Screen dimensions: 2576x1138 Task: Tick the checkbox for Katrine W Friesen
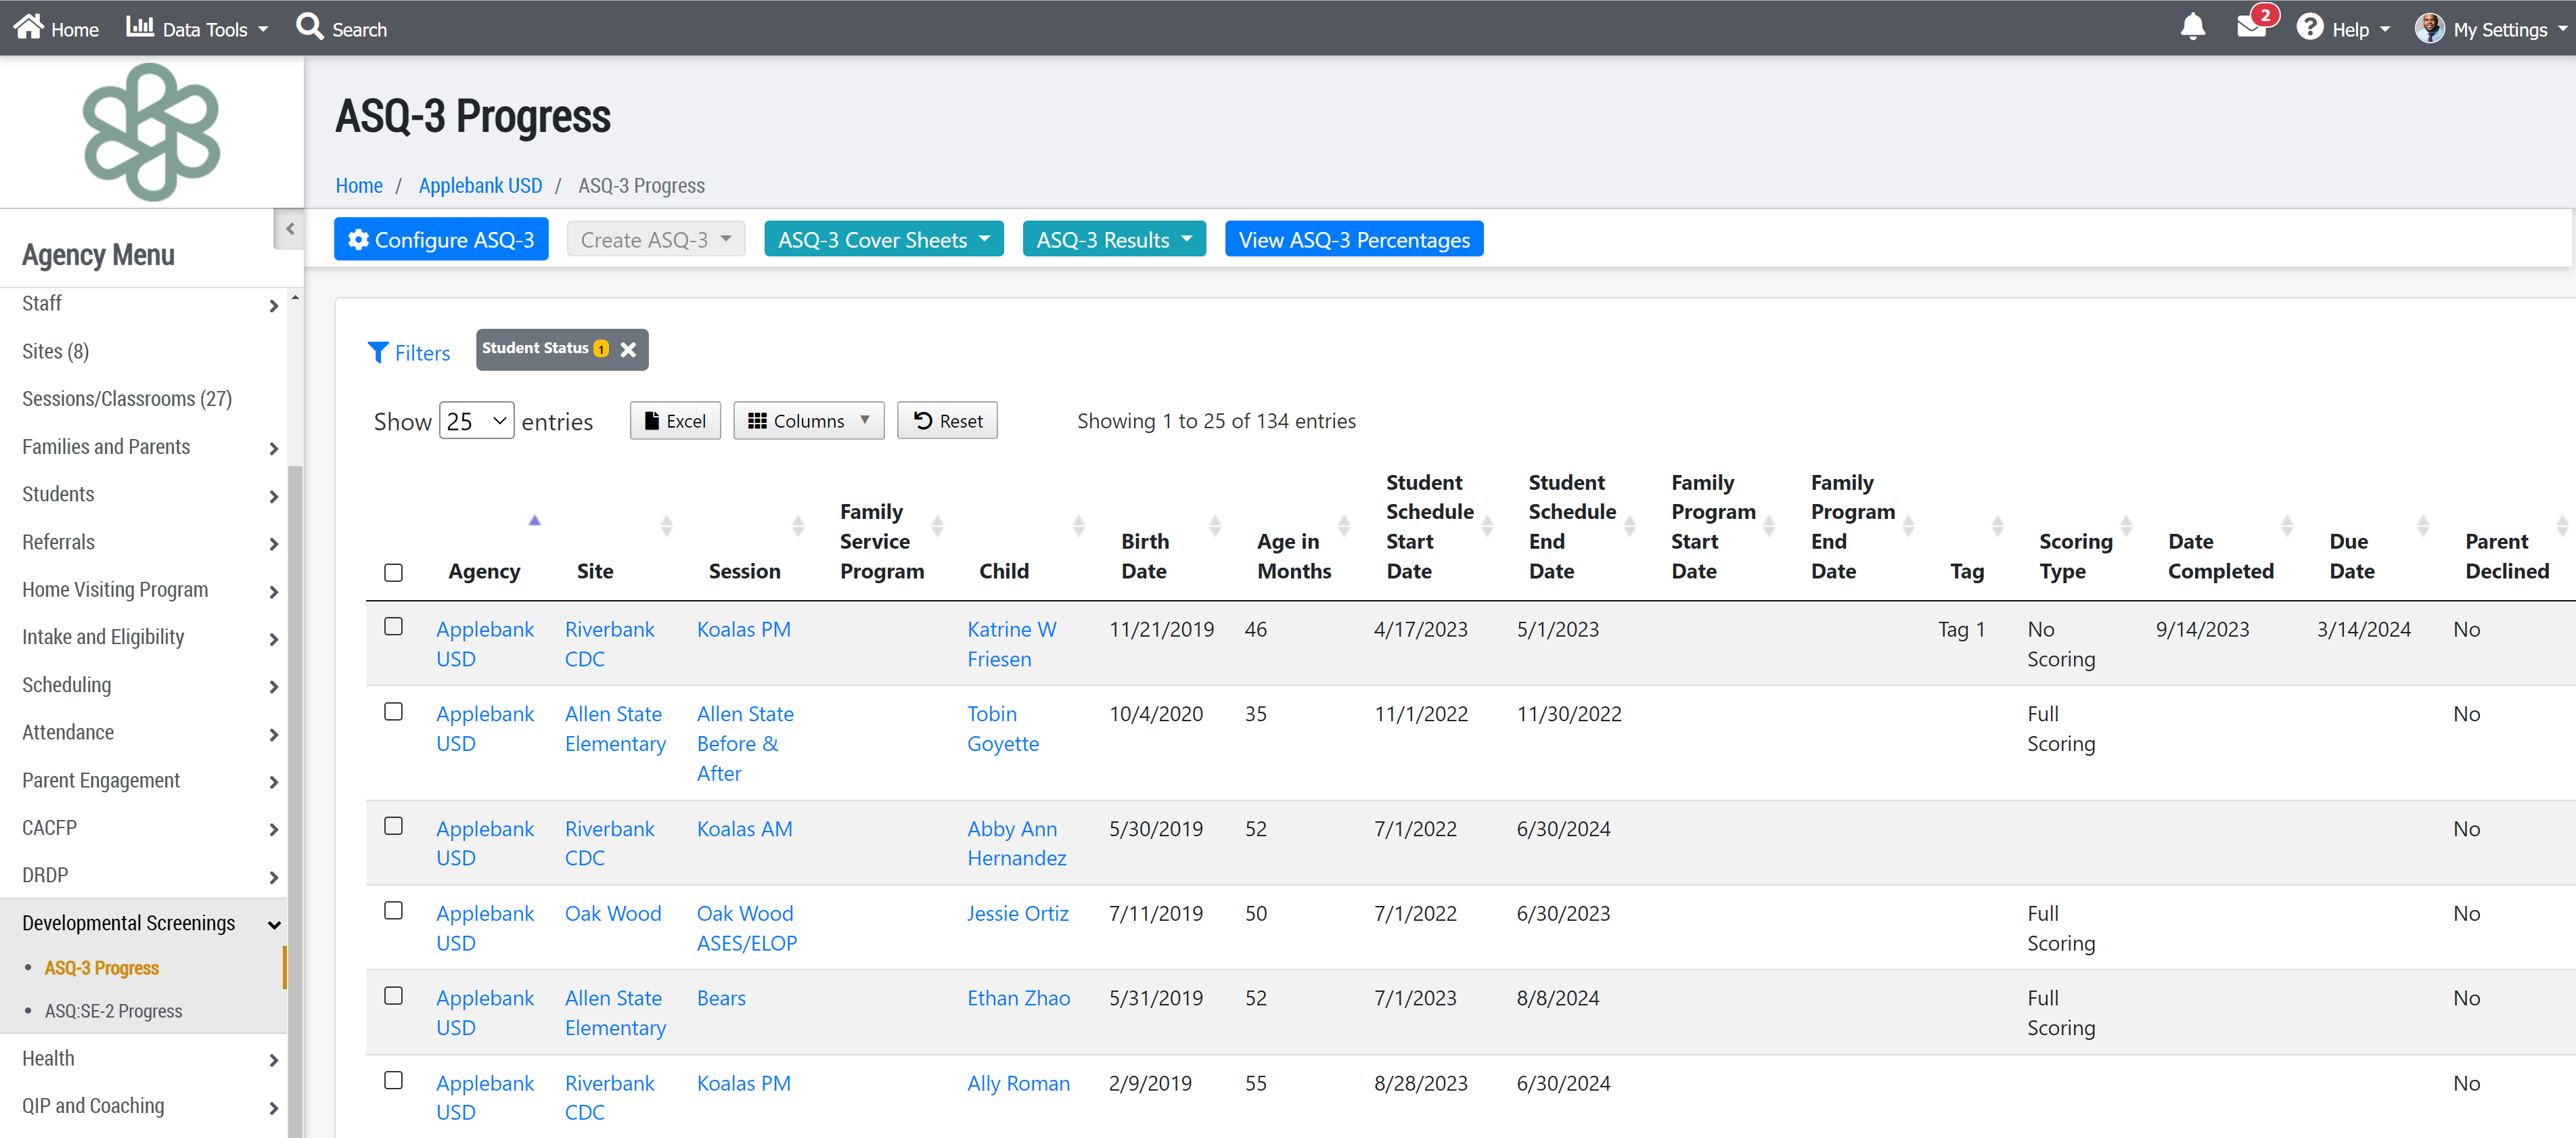click(393, 627)
